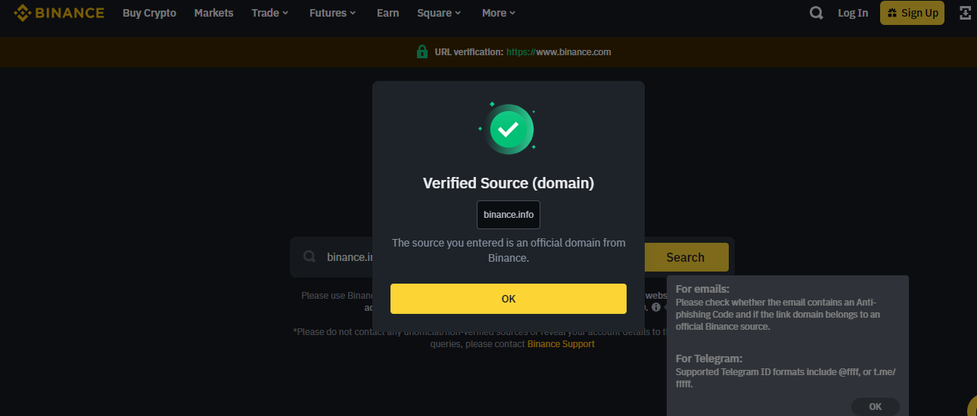Click the green verified checkmark badge
The width and height of the screenshot is (977, 416).
pyautogui.click(x=509, y=129)
